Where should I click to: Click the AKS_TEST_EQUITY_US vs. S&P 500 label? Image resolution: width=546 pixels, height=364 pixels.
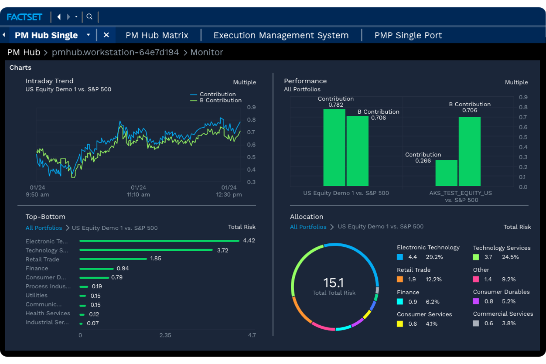click(x=460, y=196)
